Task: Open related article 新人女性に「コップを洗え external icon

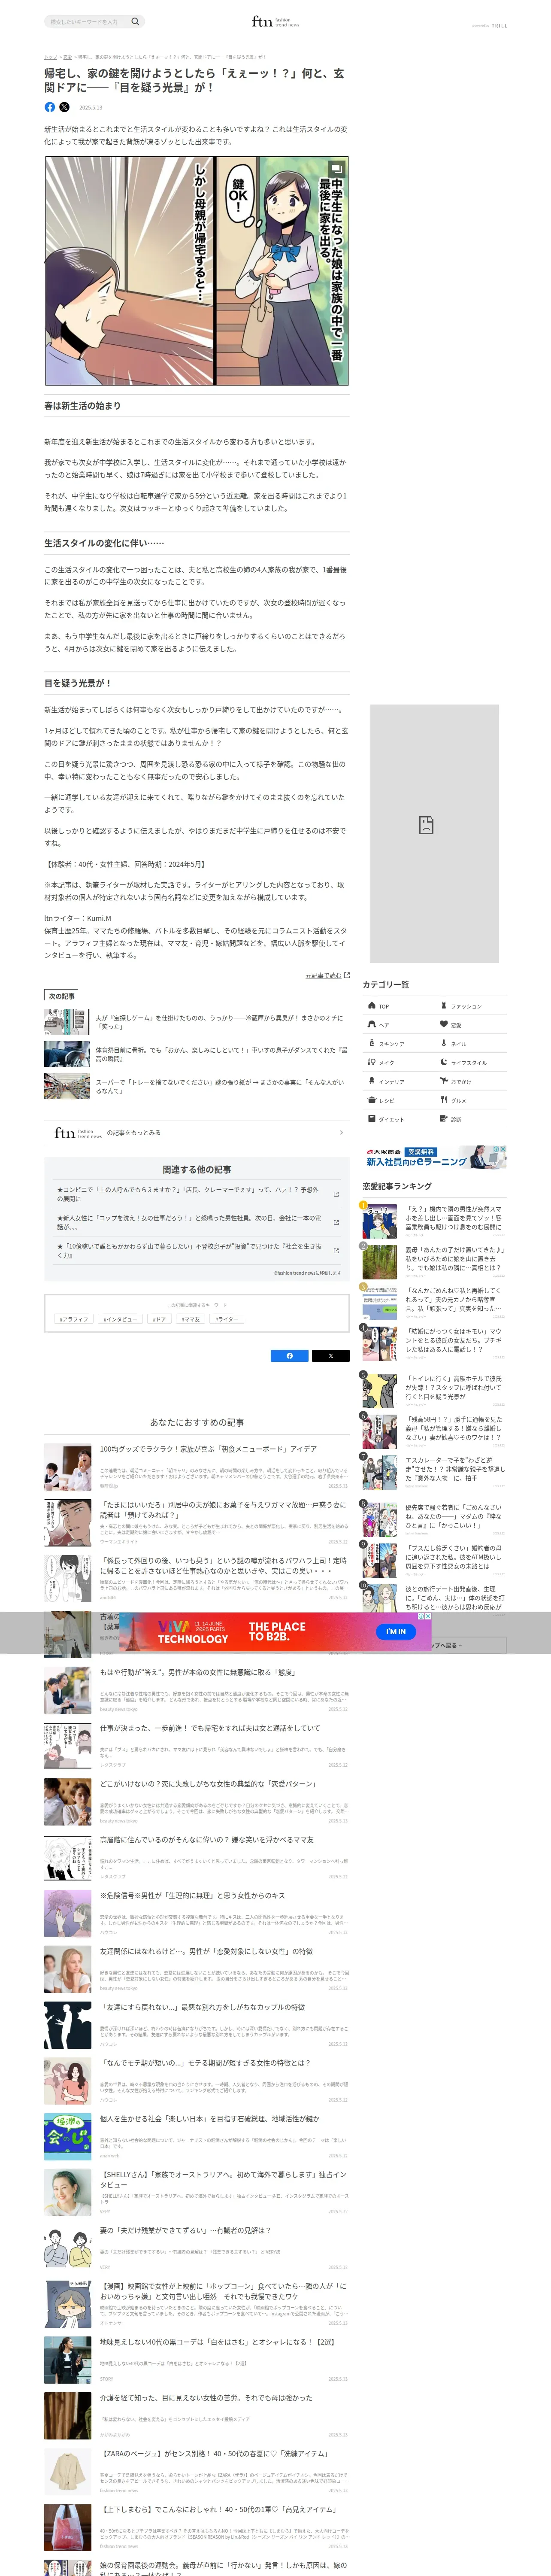Action: [336, 1222]
